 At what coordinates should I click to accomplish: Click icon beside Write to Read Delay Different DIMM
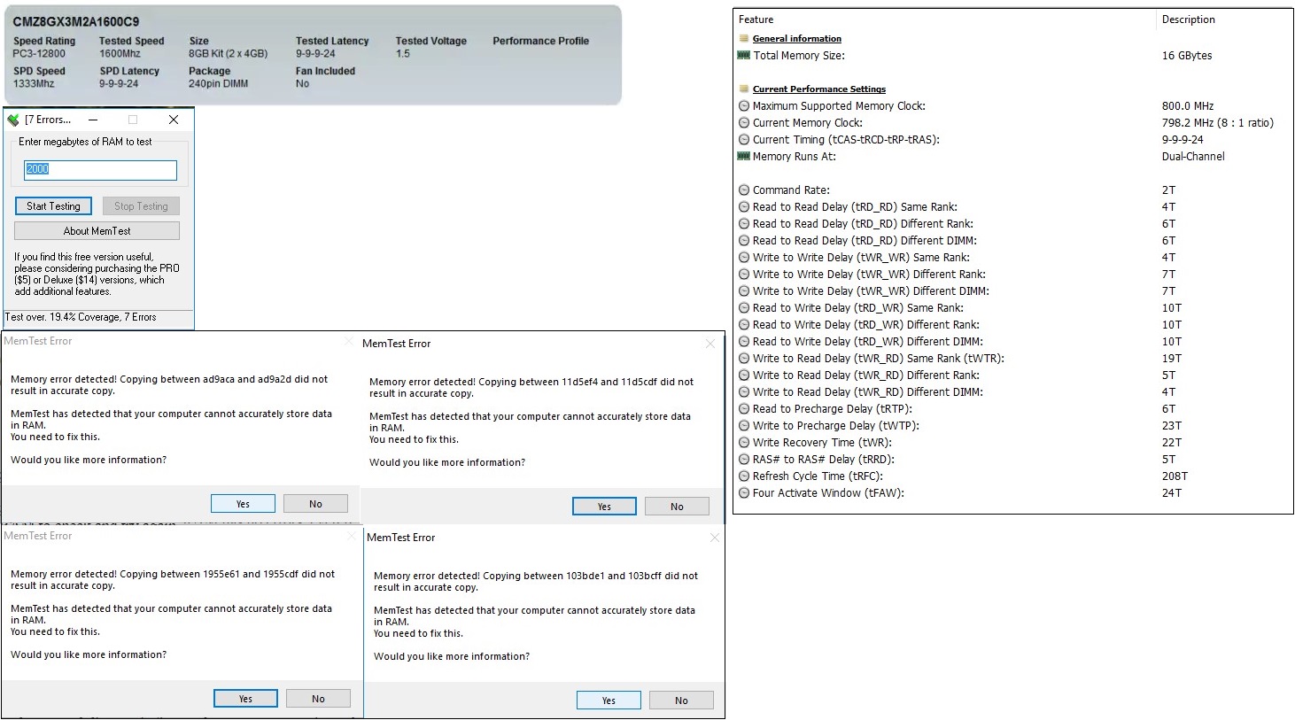tap(744, 391)
